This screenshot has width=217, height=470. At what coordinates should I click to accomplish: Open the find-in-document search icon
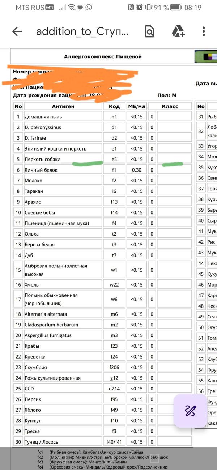pos(149,31)
